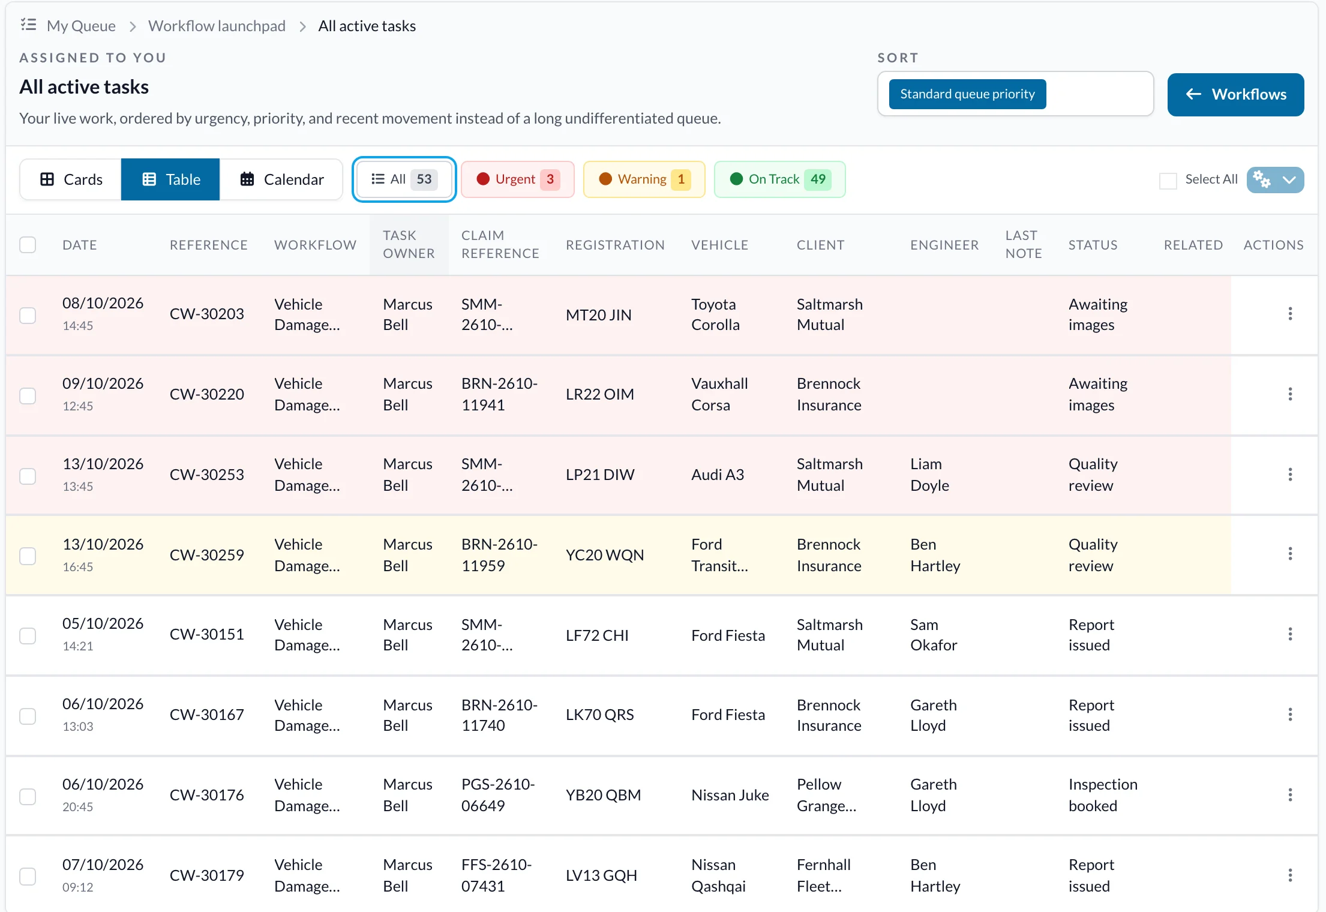Click claim reference BRN-2610-11740
The width and height of the screenshot is (1326, 912).
click(499, 715)
